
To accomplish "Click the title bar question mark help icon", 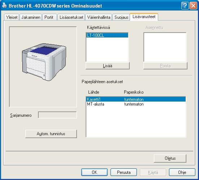I will coord(185,6).
